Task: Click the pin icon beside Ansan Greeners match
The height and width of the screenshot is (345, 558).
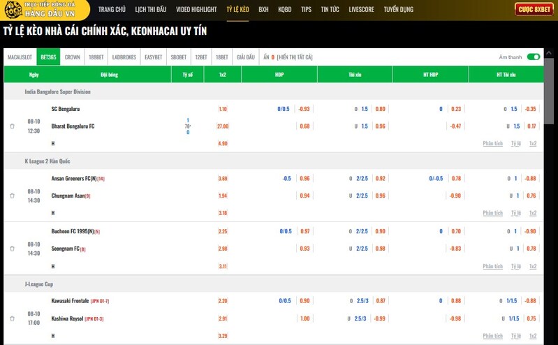Action: [12, 196]
